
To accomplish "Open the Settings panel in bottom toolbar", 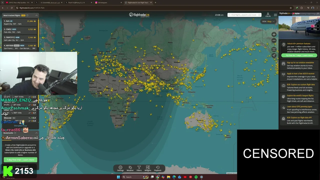I will (120, 168).
